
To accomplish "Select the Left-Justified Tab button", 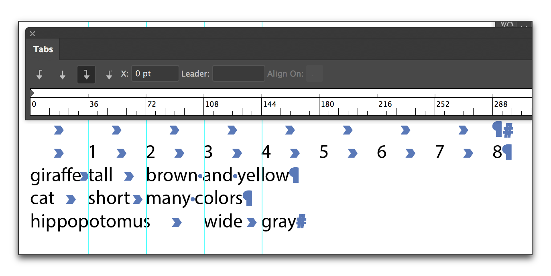I will point(39,75).
